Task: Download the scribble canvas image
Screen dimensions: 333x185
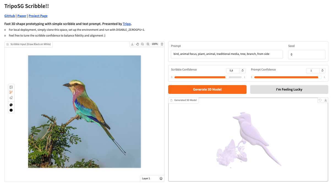Action: (132, 44)
